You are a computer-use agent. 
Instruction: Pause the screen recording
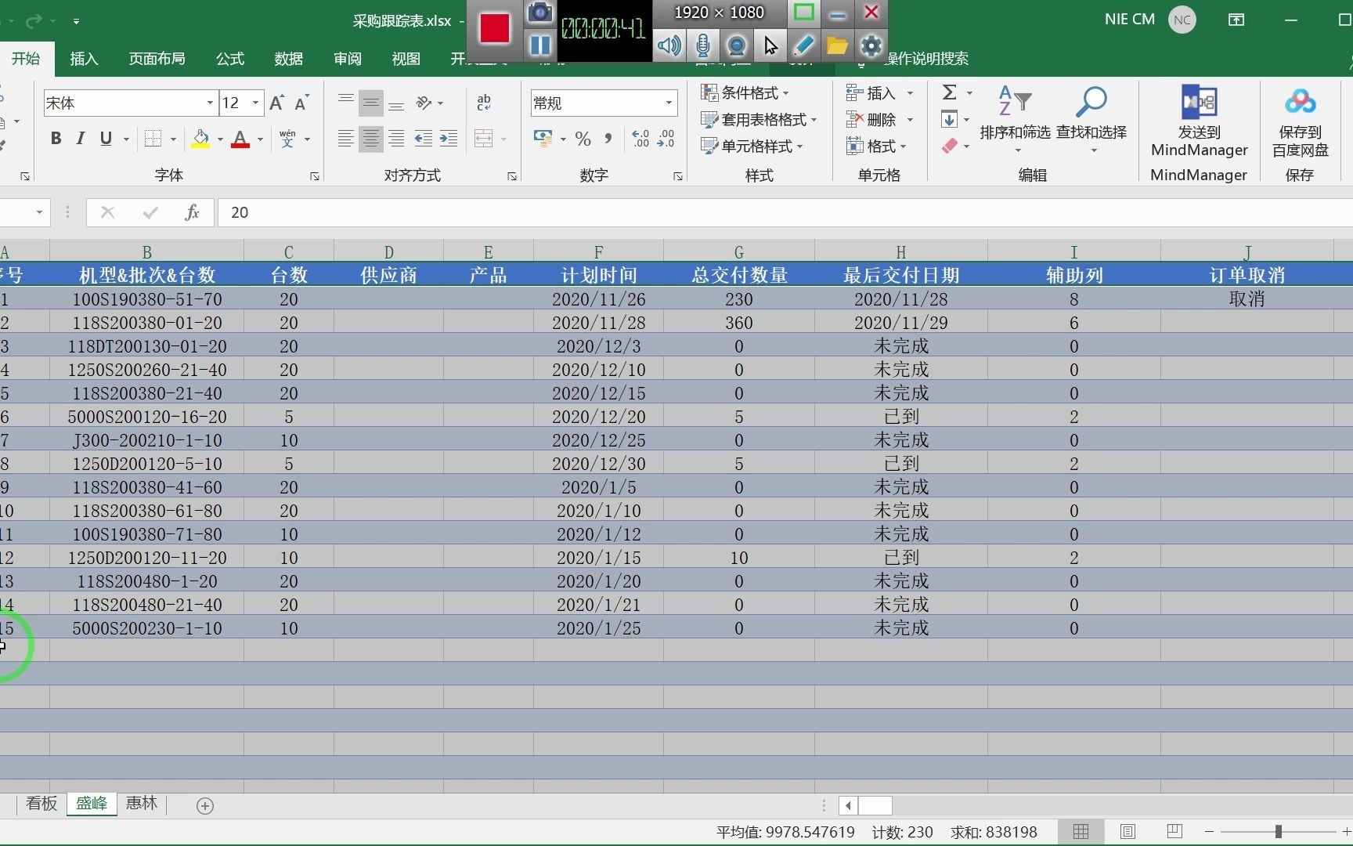[539, 45]
